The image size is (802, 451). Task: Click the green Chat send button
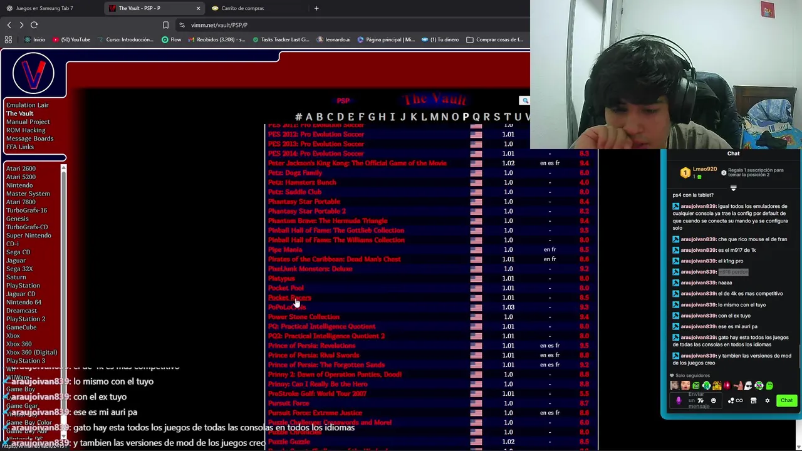click(786, 400)
